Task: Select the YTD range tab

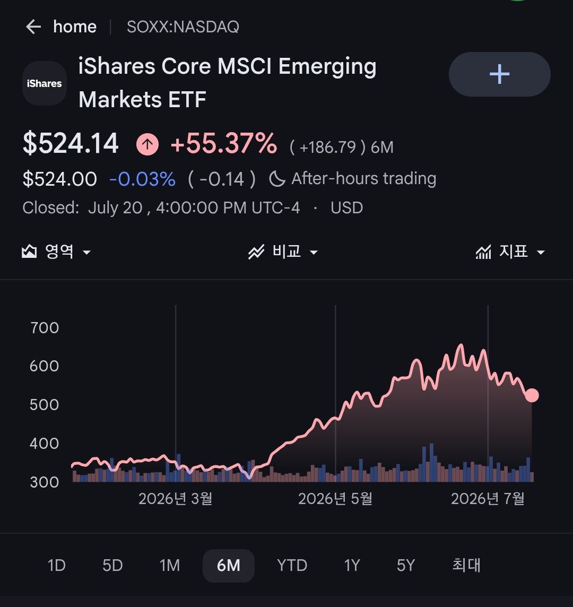Action: (x=292, y=566)
